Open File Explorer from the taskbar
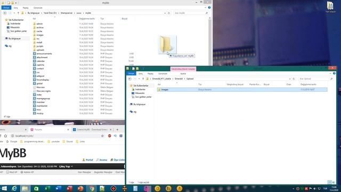Viewport: 341px width, 192px height. click(25, 188)
